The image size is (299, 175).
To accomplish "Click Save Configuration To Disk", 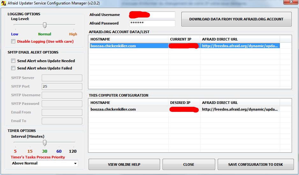I will [255, 164].
